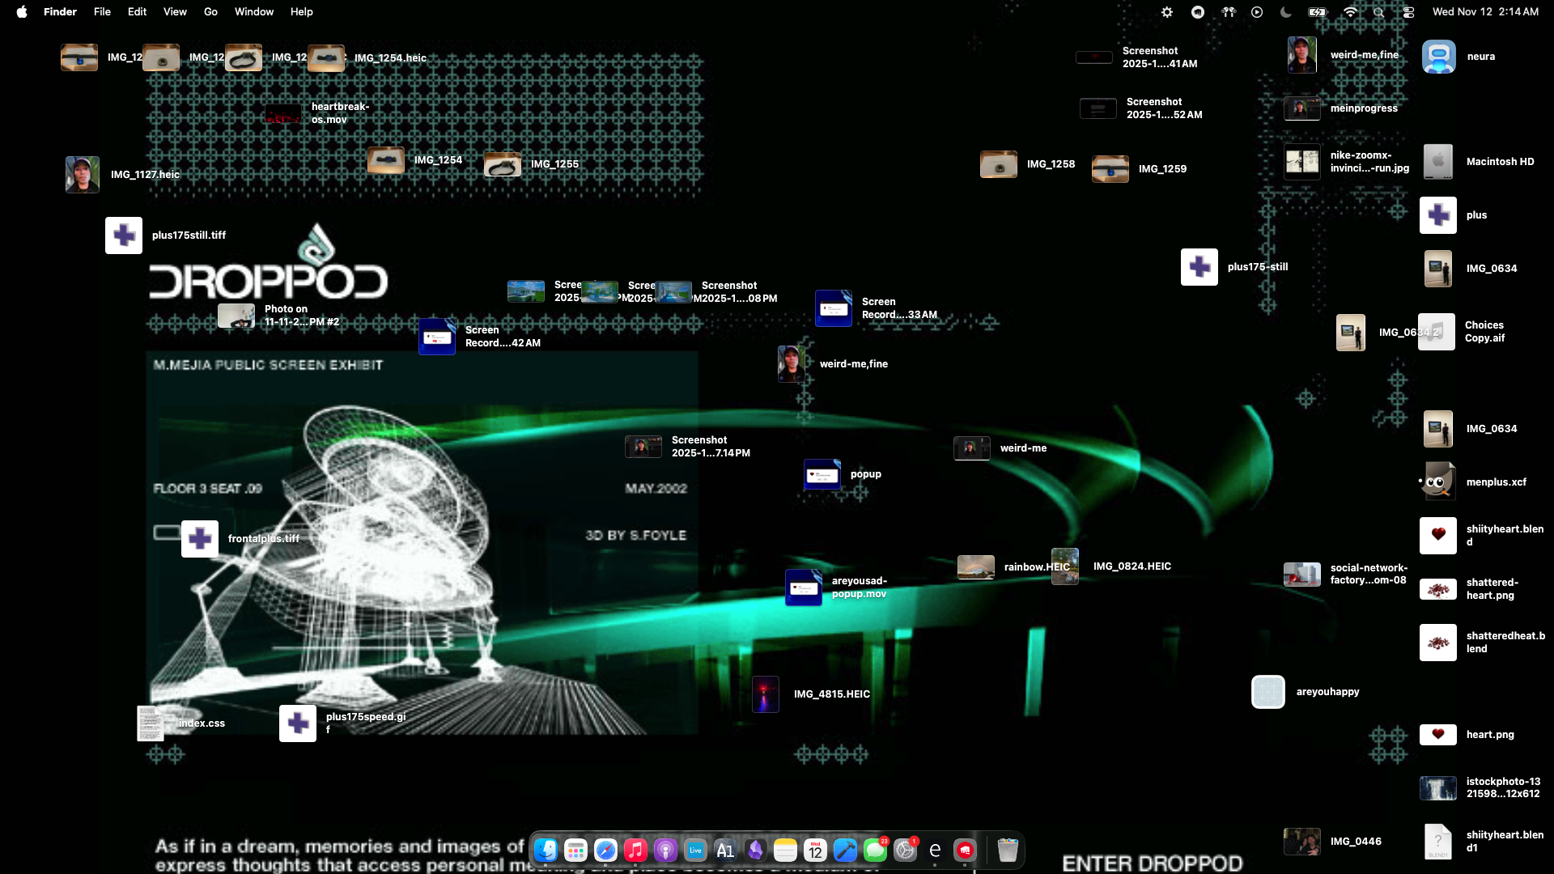This screenshot has height=874, width=1554.
Task: Select Macintosh HD drive icon
Action: click(x=1438, y=162)
